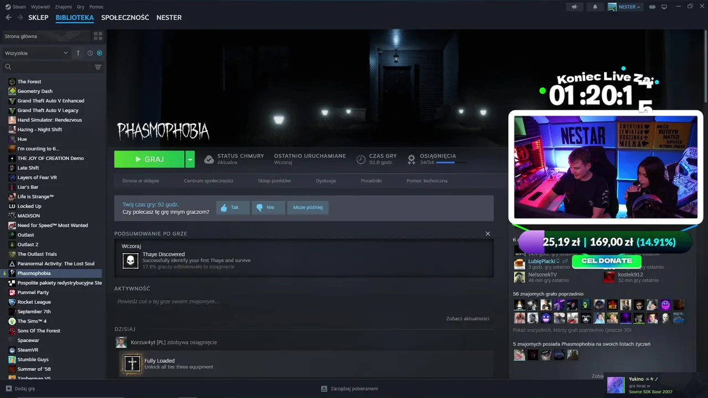Close the Podsumowanie po grze panel

pyautogui.click(x=488, y=234)
